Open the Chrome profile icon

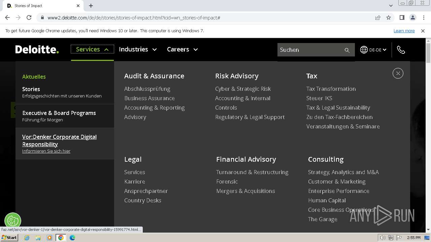(412, 17)
